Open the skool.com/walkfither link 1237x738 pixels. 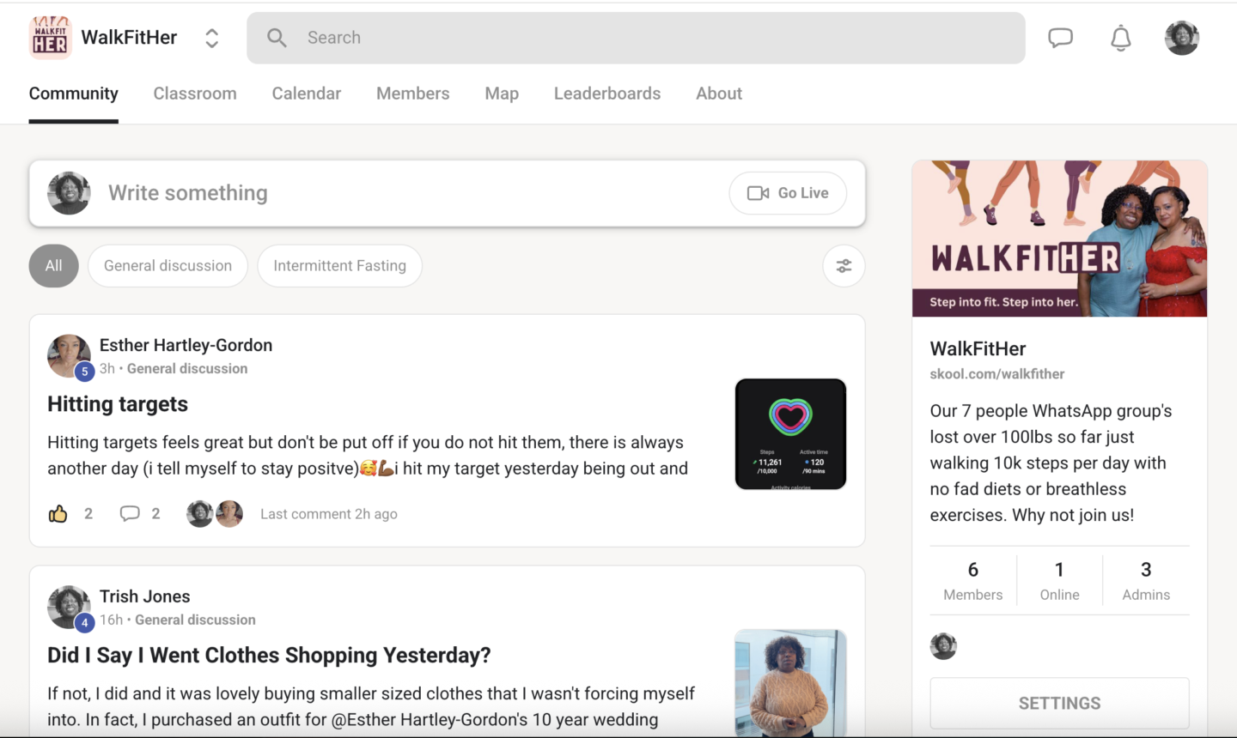[x=997, y=374]
